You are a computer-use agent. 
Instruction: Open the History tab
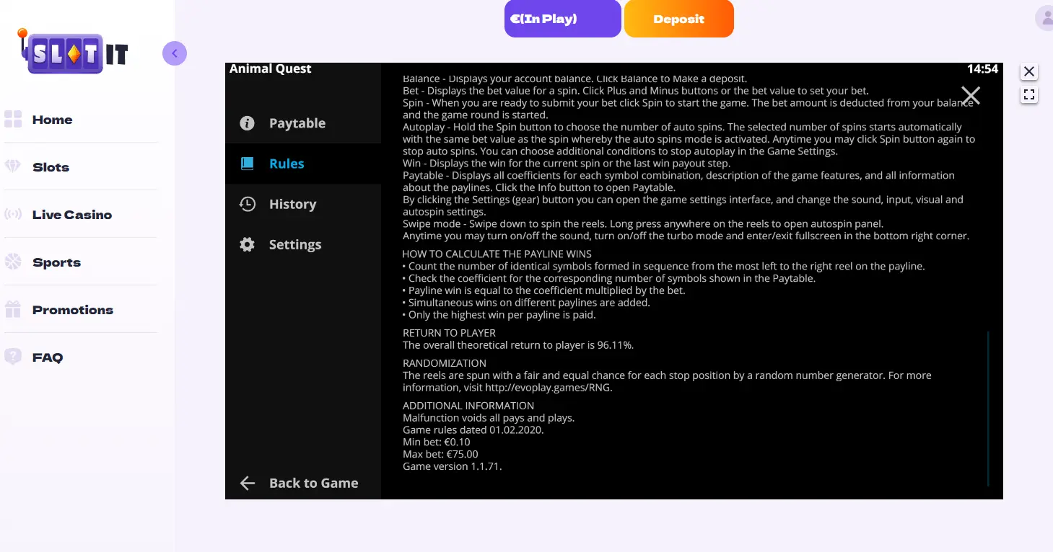pyautogui.click(x=303, y=204)
